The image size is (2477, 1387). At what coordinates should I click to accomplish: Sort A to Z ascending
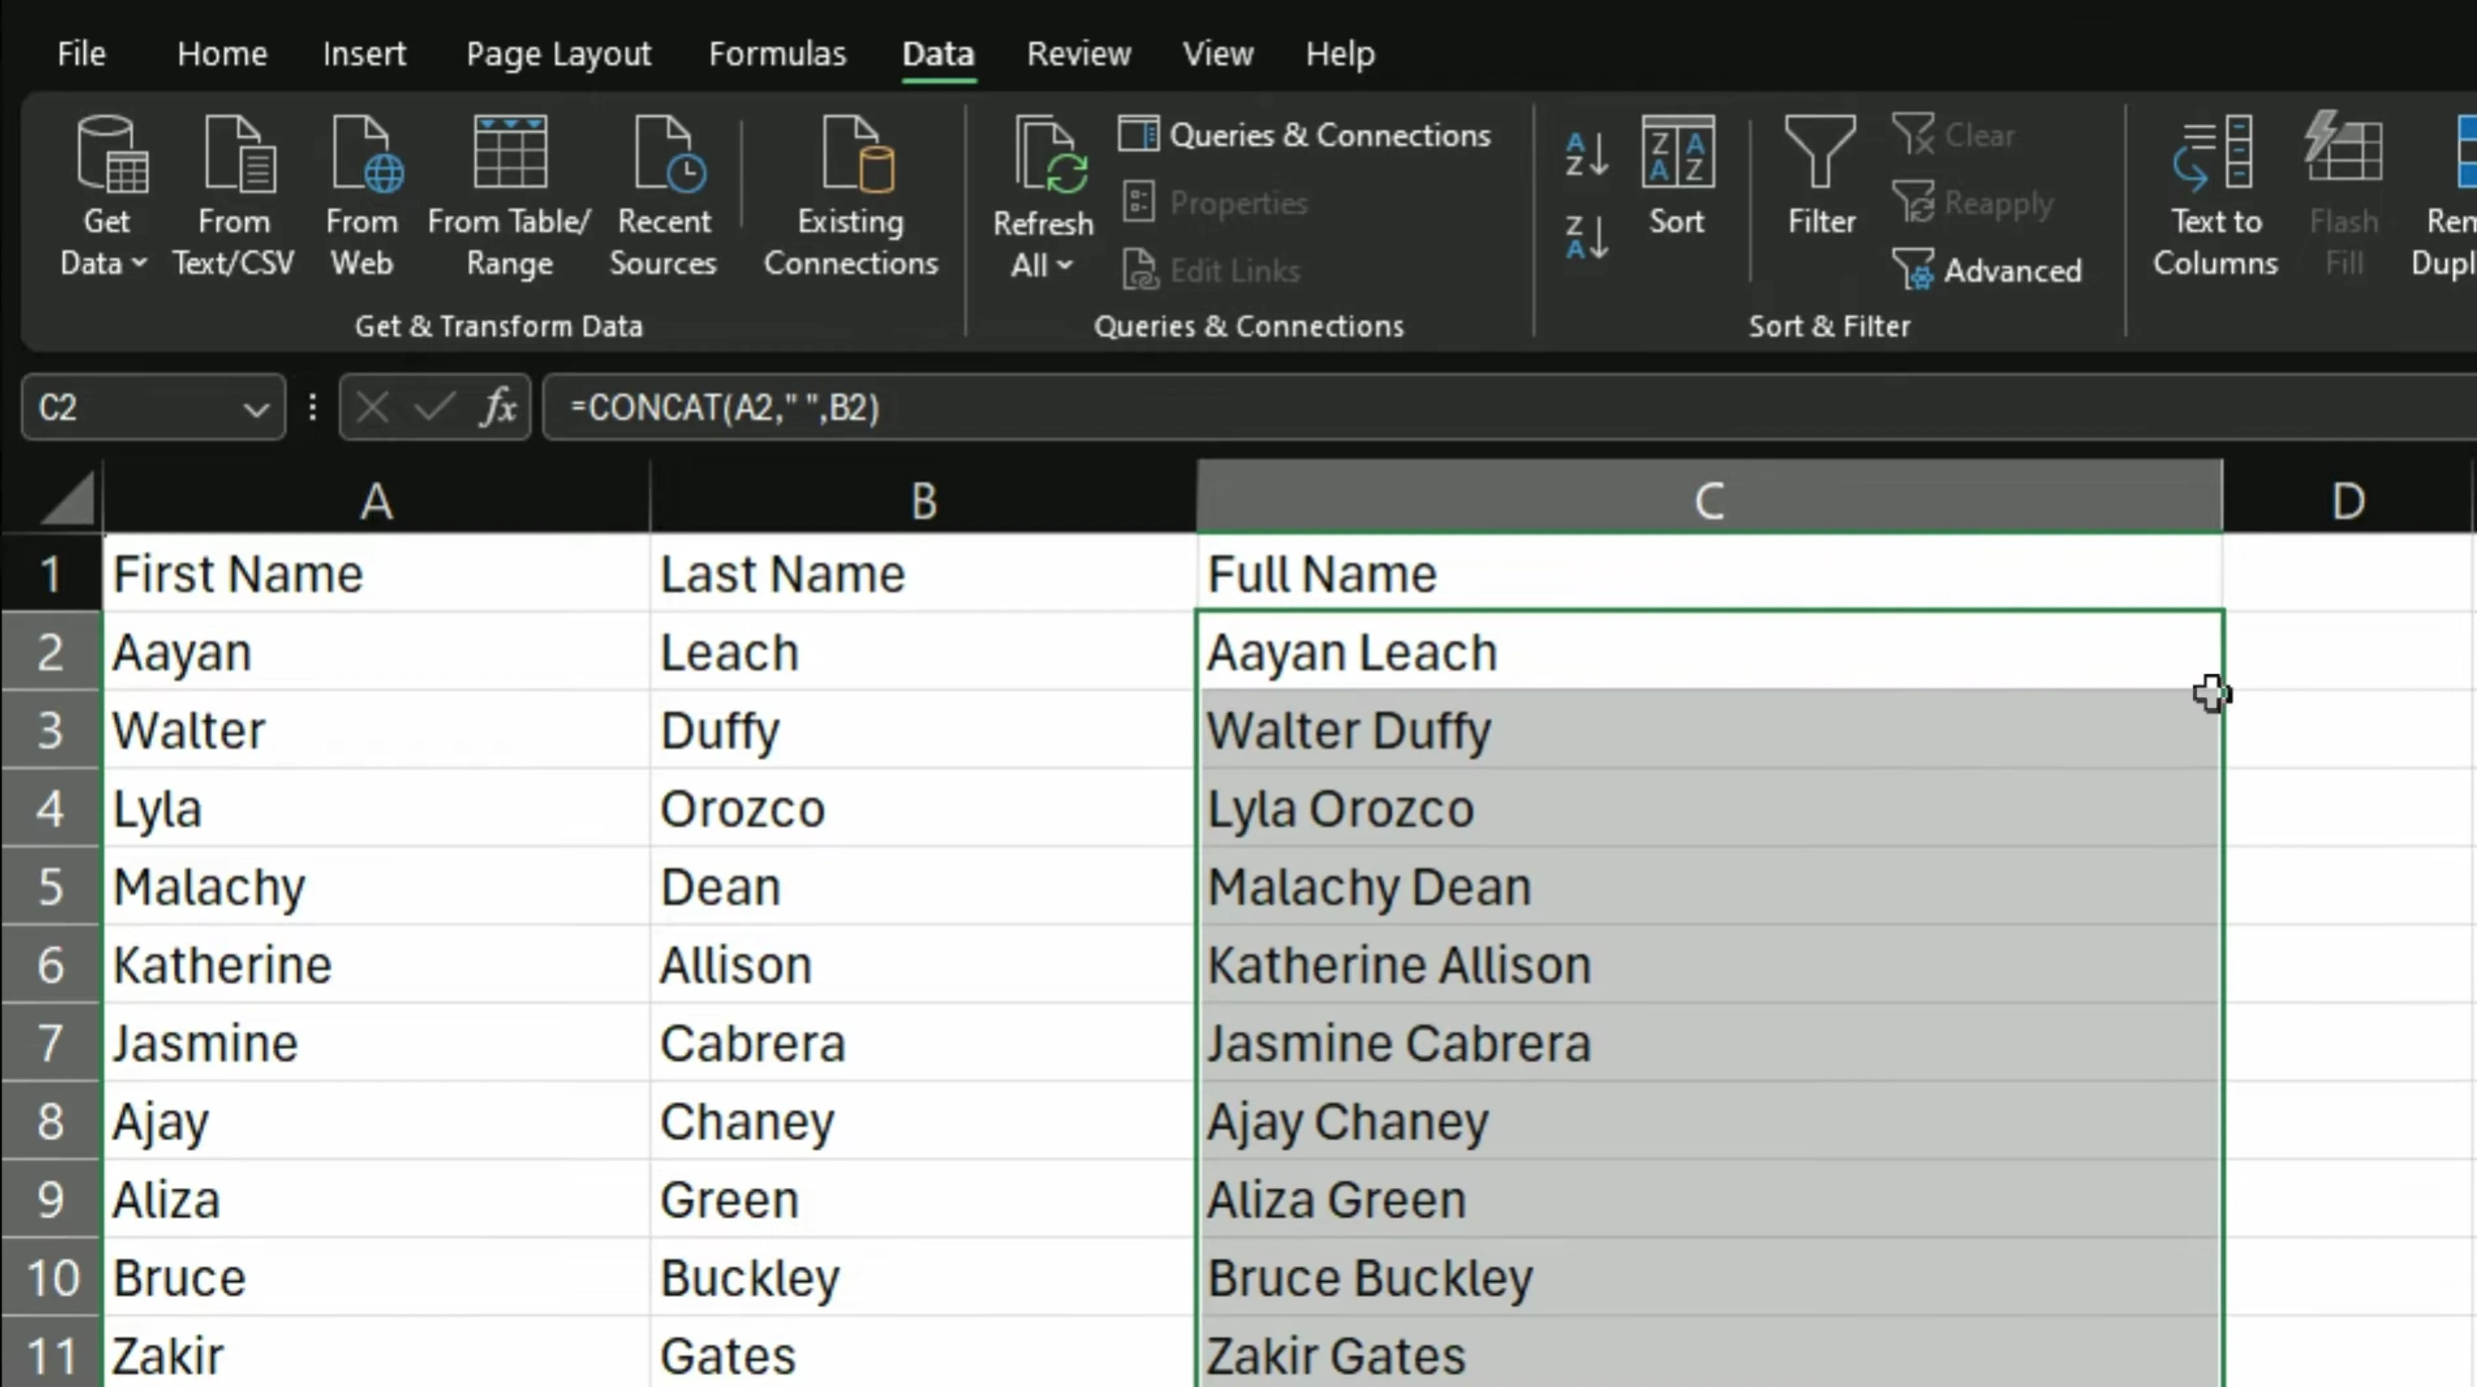1587,154
